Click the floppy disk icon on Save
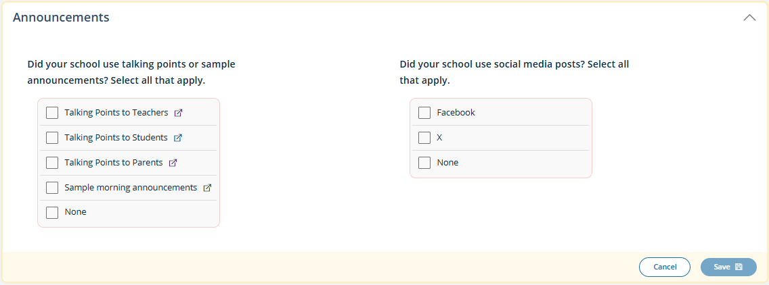Viewport: 769px width, 285px height. click(x=739, y=267)
